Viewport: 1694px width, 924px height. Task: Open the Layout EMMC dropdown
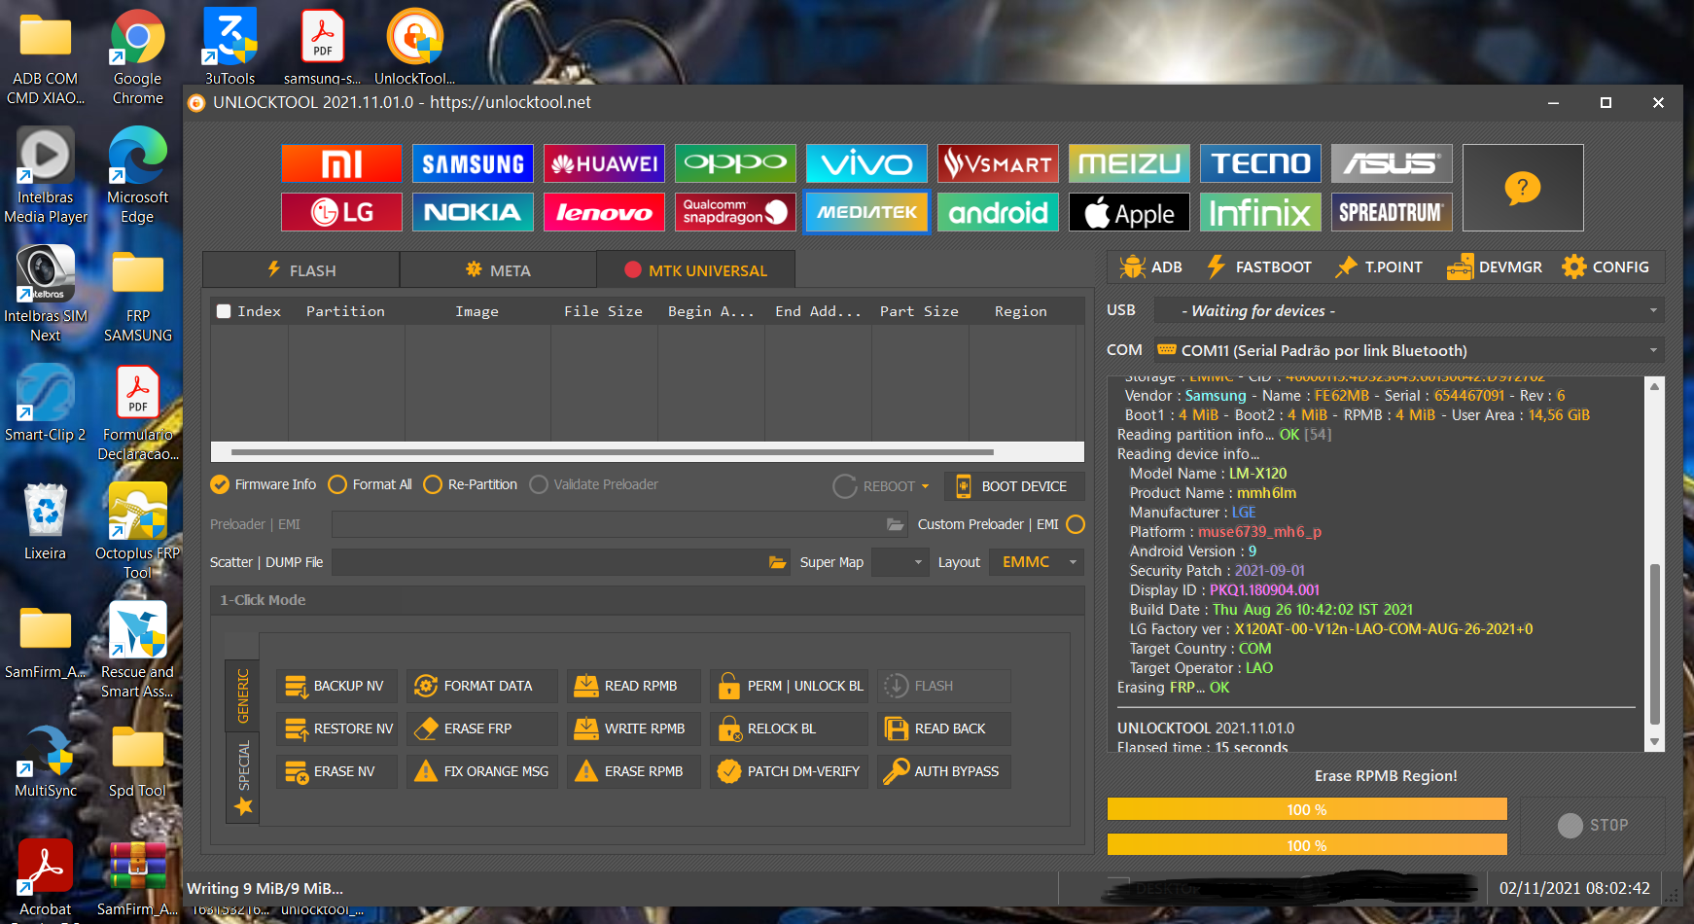pos(1037,562)
